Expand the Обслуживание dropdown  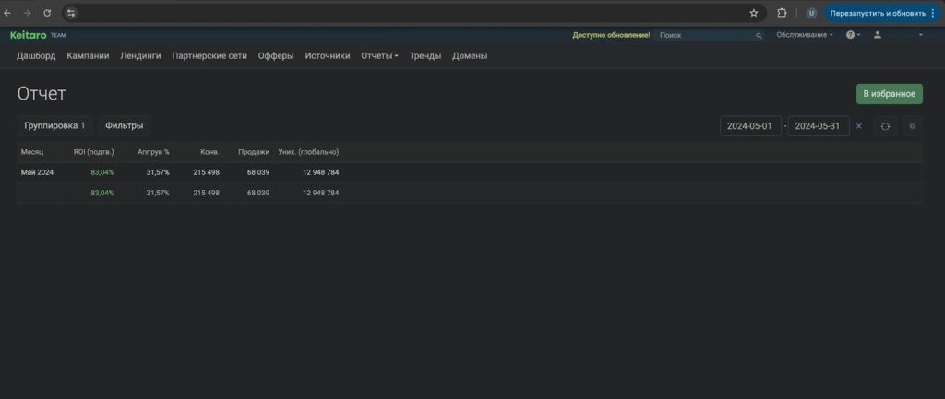click(x=804, y=35)
